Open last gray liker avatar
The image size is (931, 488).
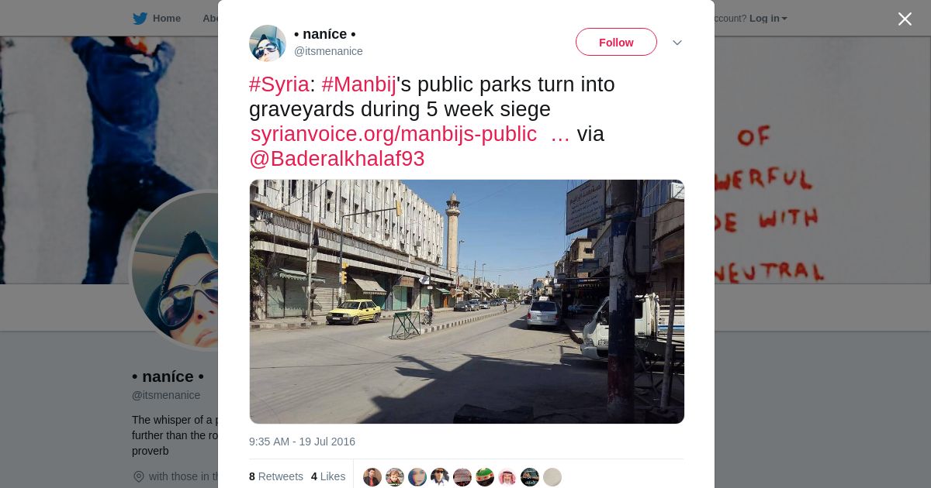(552, 477)
